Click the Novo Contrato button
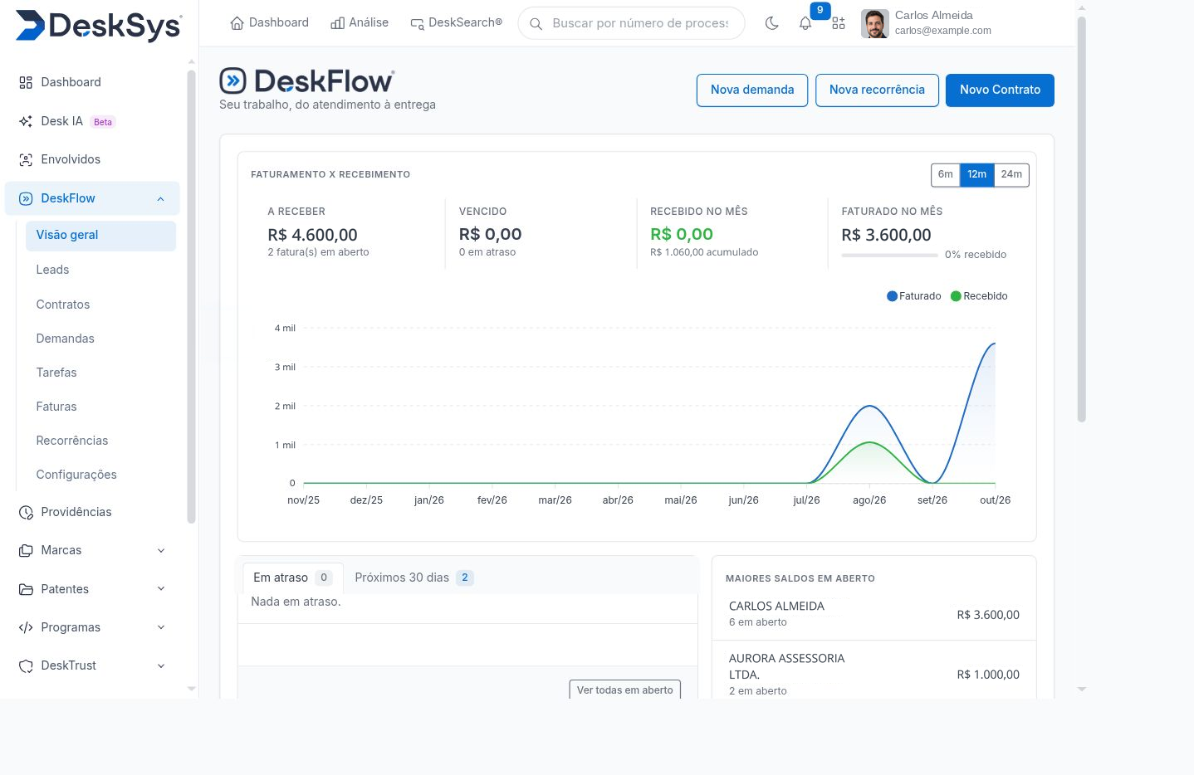The height and width of the screenshot is (775, 1194). tap(1000, 90)
